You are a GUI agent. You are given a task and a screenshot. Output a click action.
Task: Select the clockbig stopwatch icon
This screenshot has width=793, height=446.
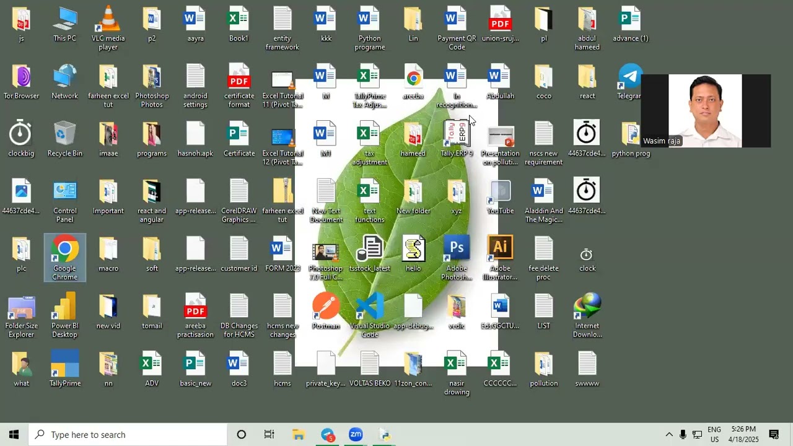tap(22, 139)
